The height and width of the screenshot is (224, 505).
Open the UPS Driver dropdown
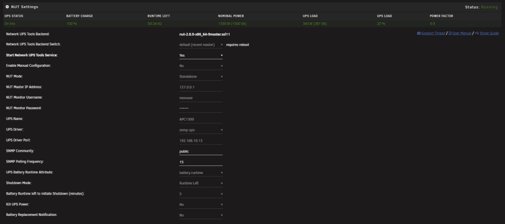click(x=201, y=130)
